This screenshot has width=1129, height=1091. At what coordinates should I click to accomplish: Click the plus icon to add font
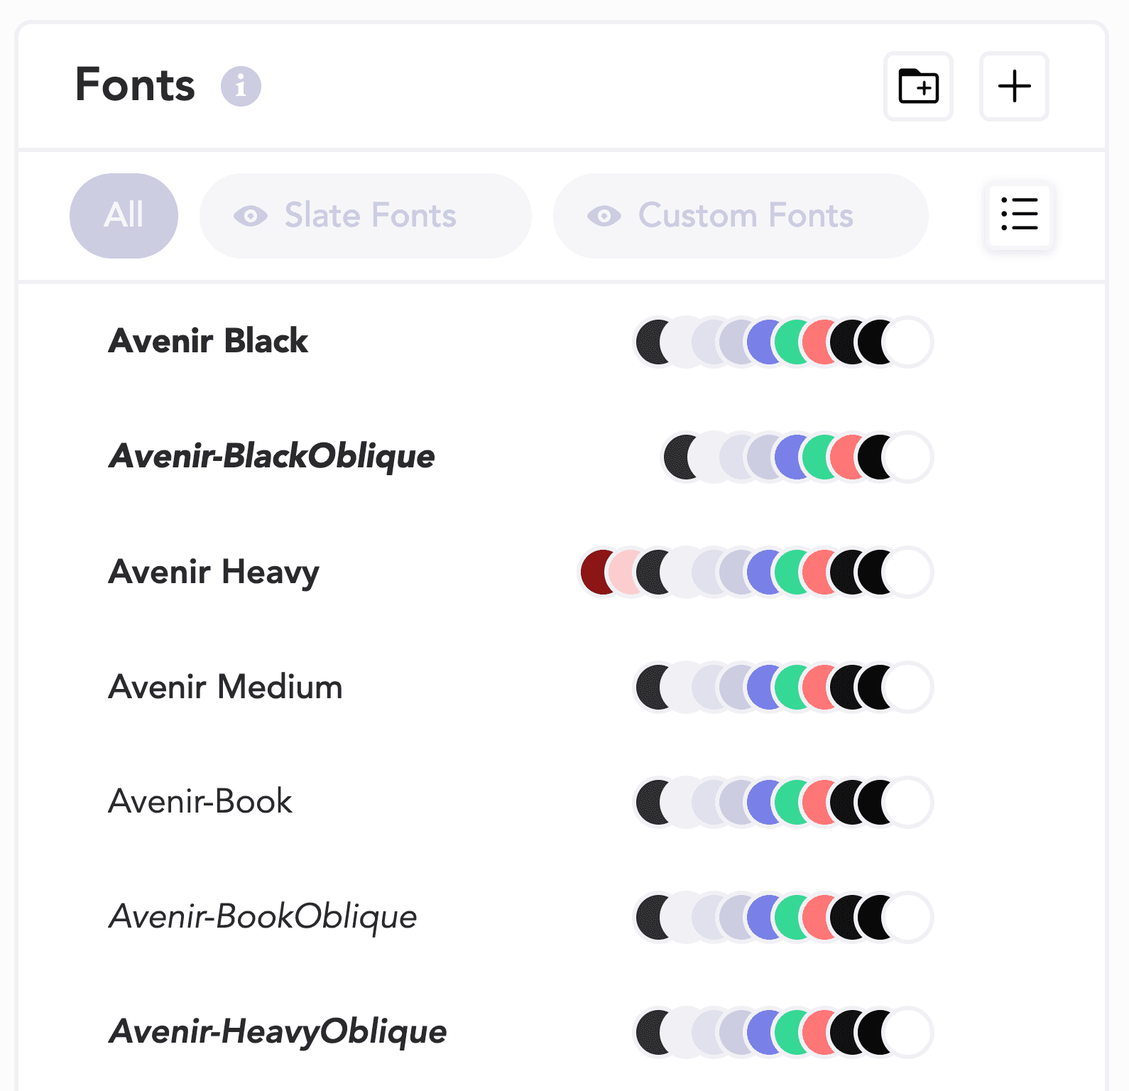[x=1014, y=87]
